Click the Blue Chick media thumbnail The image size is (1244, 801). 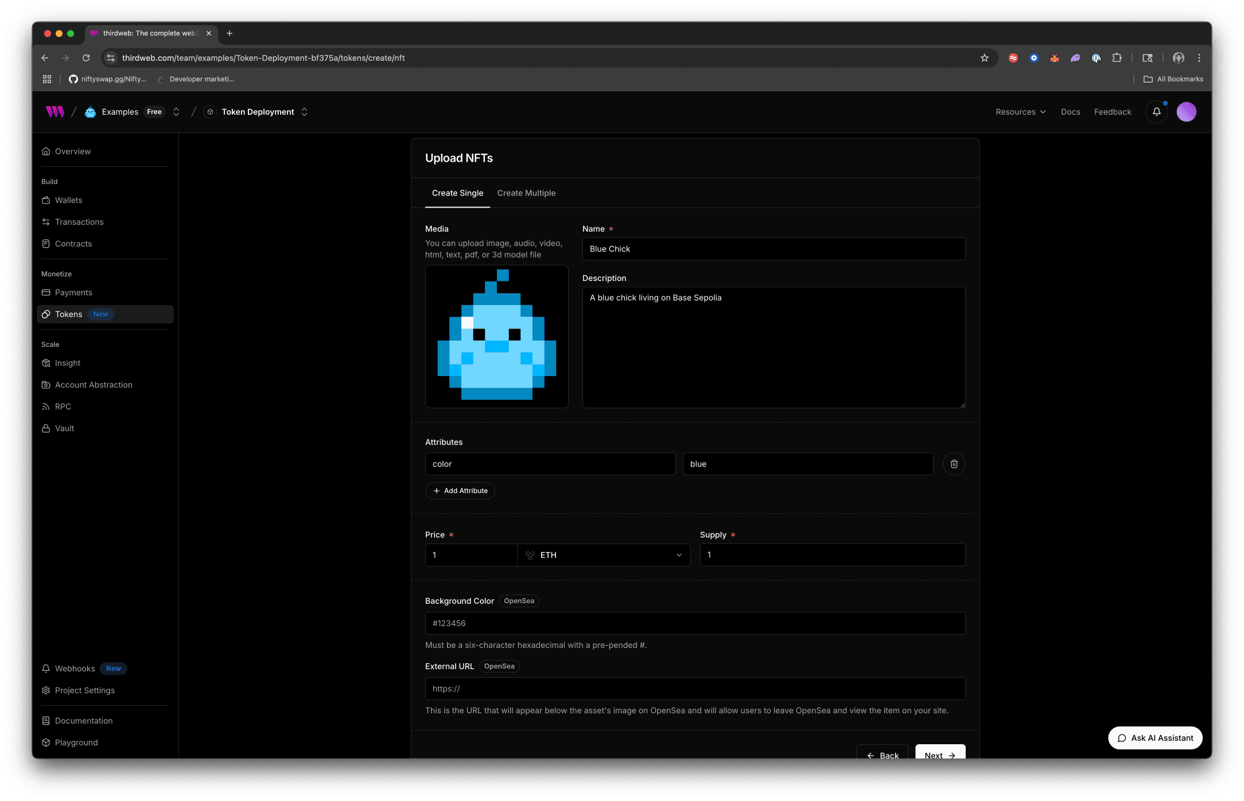496,337
